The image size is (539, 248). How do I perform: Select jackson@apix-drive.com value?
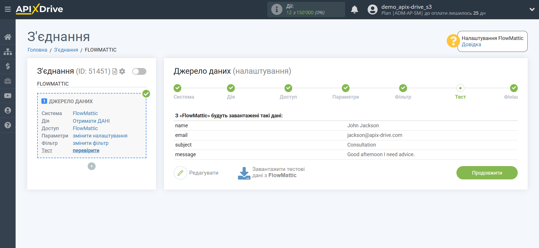click(x=374, y=135)
